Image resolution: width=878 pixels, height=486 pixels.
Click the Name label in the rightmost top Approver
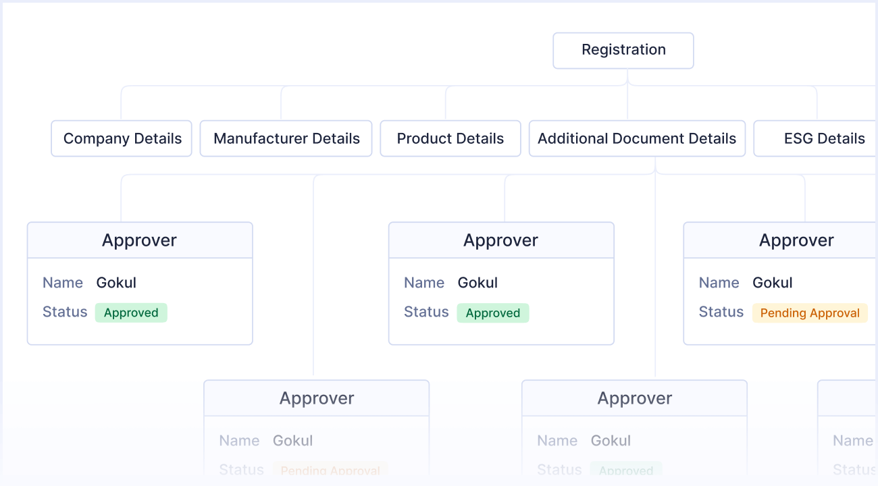point(719,282)
